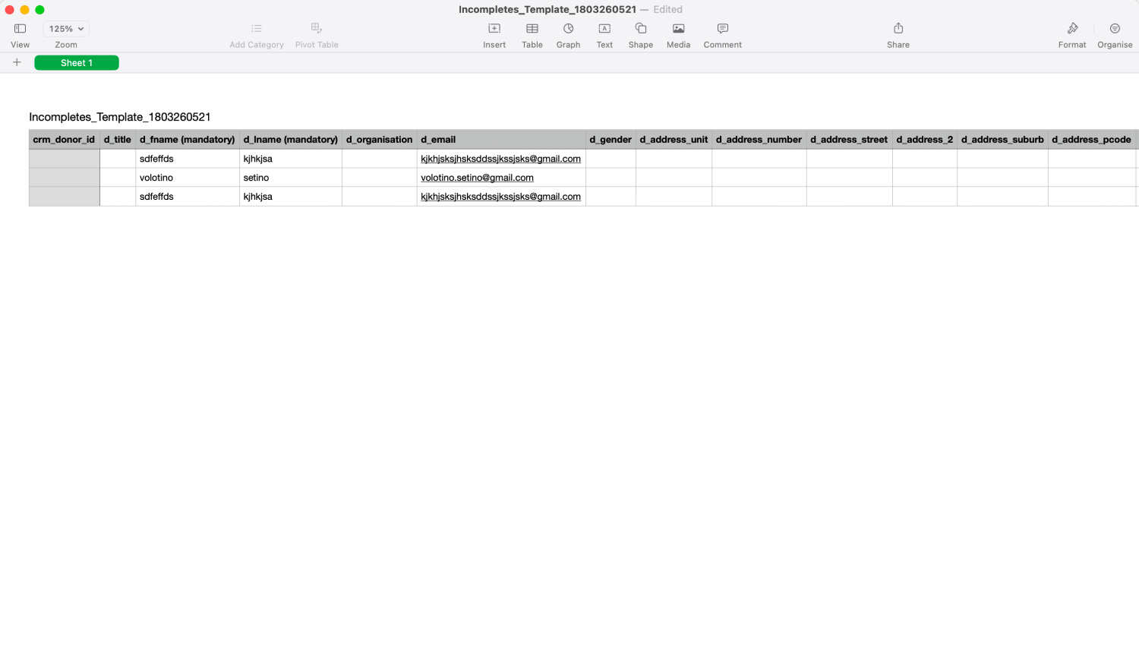The width and height of the screenshot is (1139, 660).
Task: Select the crm_donor_id header cell
Action: click(x=64, y=140)
